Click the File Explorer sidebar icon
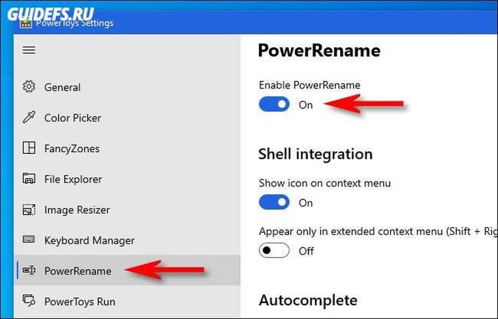This screenshot has height=319, width=498. tap(29, 179)
